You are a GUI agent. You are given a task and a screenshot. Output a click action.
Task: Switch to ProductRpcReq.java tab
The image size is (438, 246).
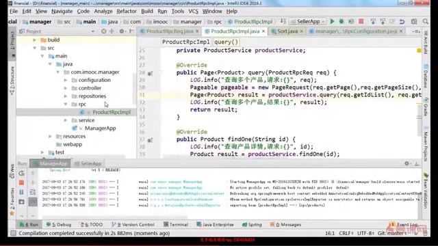pyautogui.click(x=170, y=31)
